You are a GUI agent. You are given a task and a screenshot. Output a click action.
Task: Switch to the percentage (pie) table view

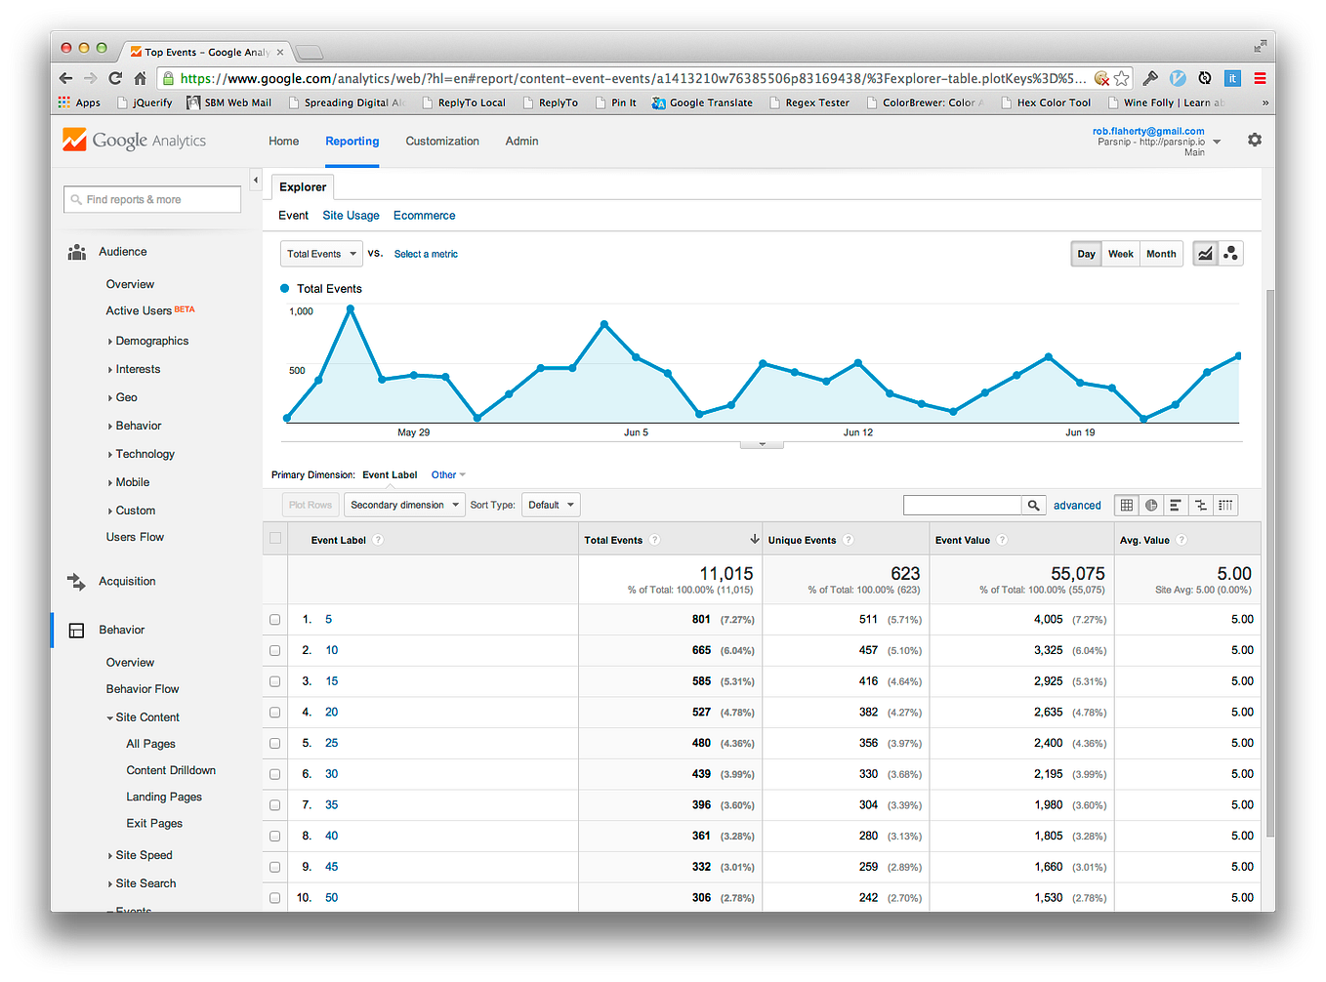(x=1151, y=505)
